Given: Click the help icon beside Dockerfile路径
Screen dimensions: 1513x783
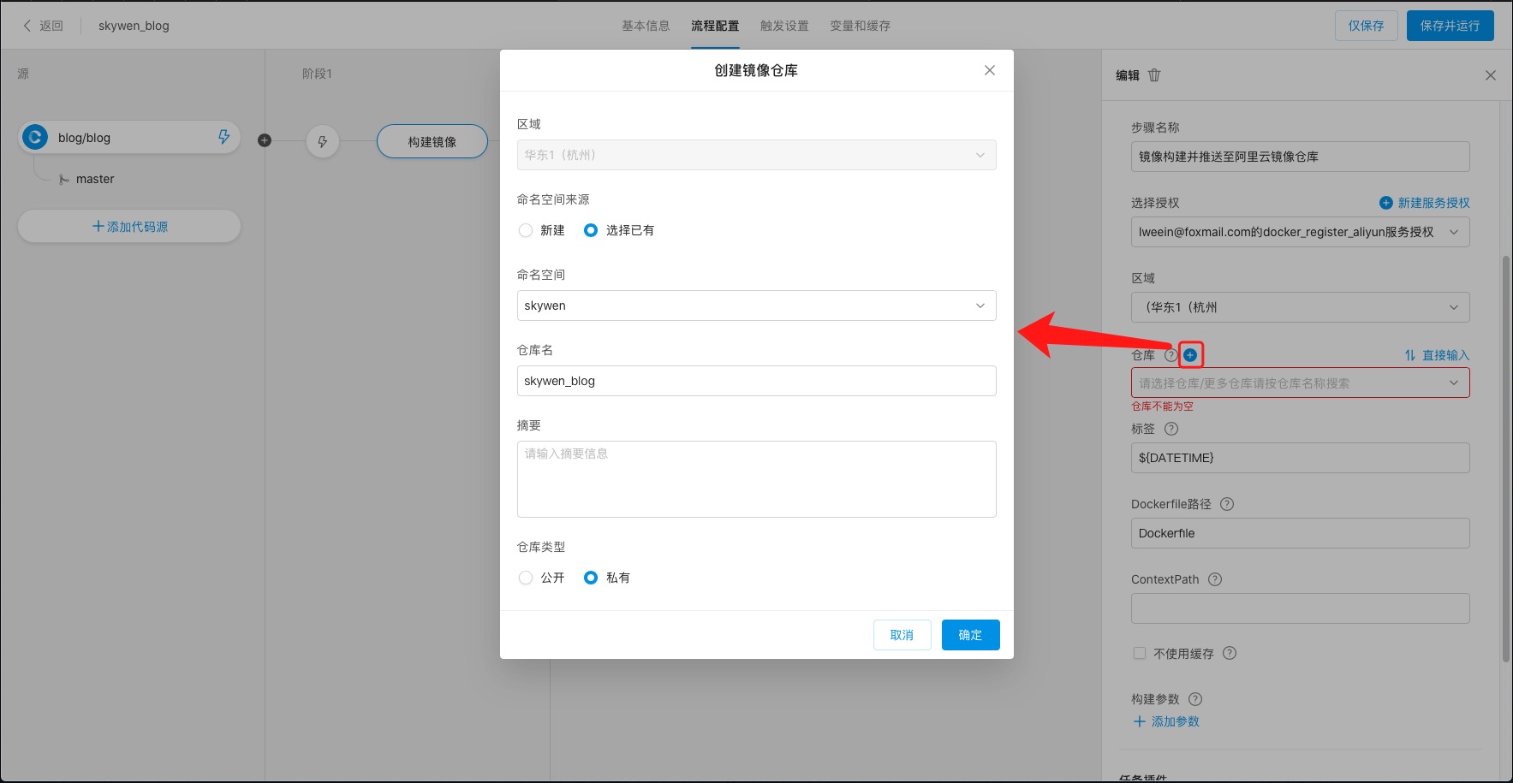Looking at the screenshot, I should (1227, 504).
